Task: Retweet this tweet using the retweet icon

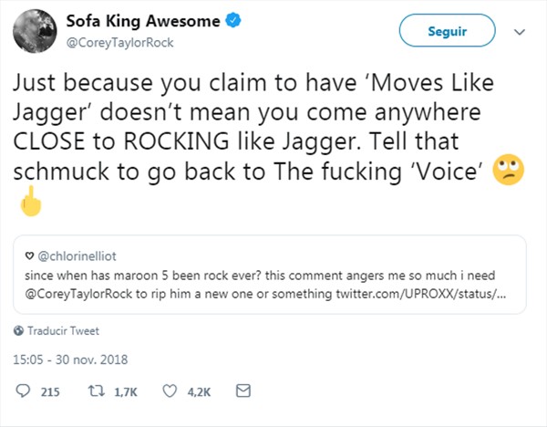Action: pyautogui.click(x=95, y=391)
